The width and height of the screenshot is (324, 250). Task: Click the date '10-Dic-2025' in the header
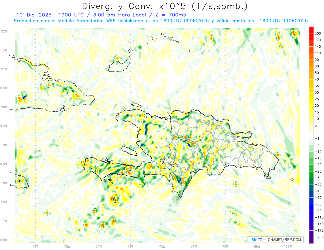pyautogui.click(x=34, y=15)
